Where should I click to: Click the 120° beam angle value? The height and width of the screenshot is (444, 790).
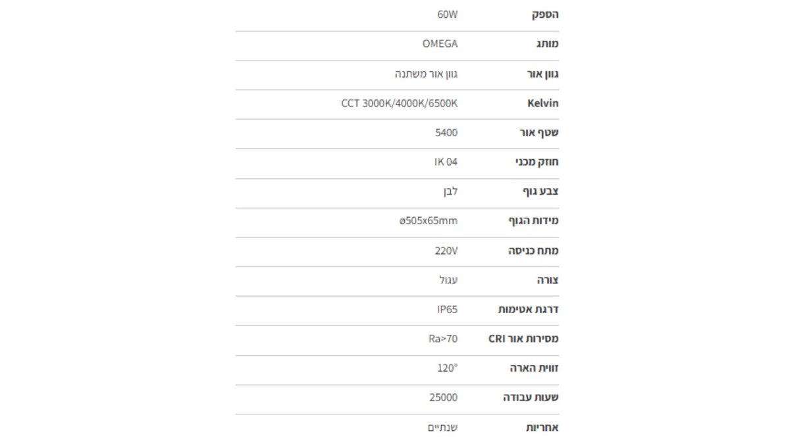[447, 368]
